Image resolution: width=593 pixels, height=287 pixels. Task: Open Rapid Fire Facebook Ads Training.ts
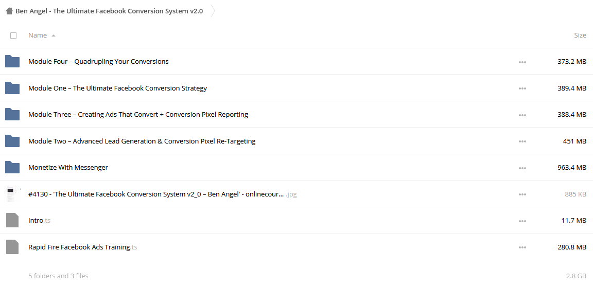82,247
